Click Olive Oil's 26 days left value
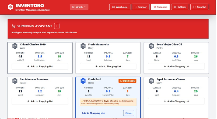This screenshot has height=119, width=217. coord(196,56)
